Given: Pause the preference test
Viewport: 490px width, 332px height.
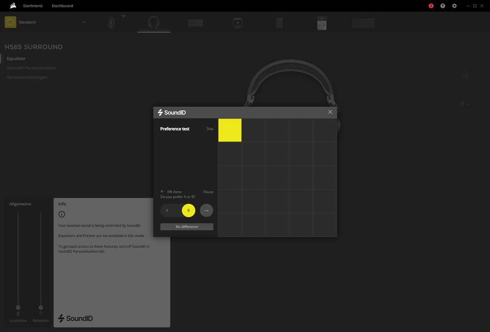Looking at the screenshot, I should pos(208,192).
